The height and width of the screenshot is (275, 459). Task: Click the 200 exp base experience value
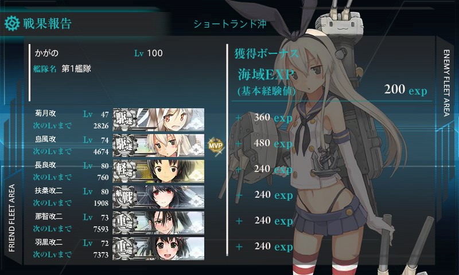pyautogui.click(x=406, y=89)
